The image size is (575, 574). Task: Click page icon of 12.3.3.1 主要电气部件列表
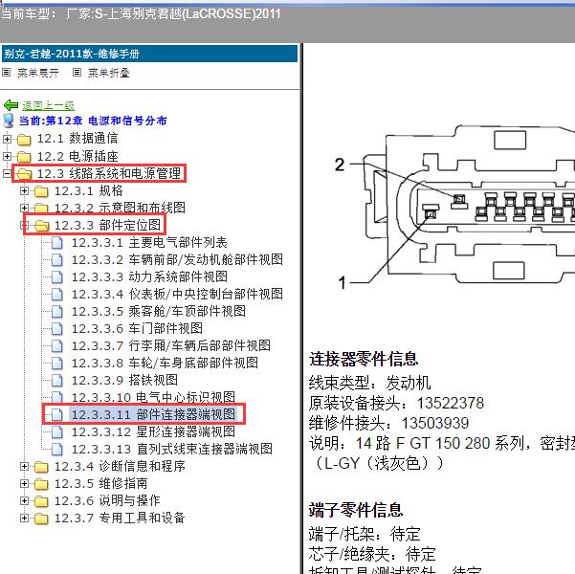point(56,243)
